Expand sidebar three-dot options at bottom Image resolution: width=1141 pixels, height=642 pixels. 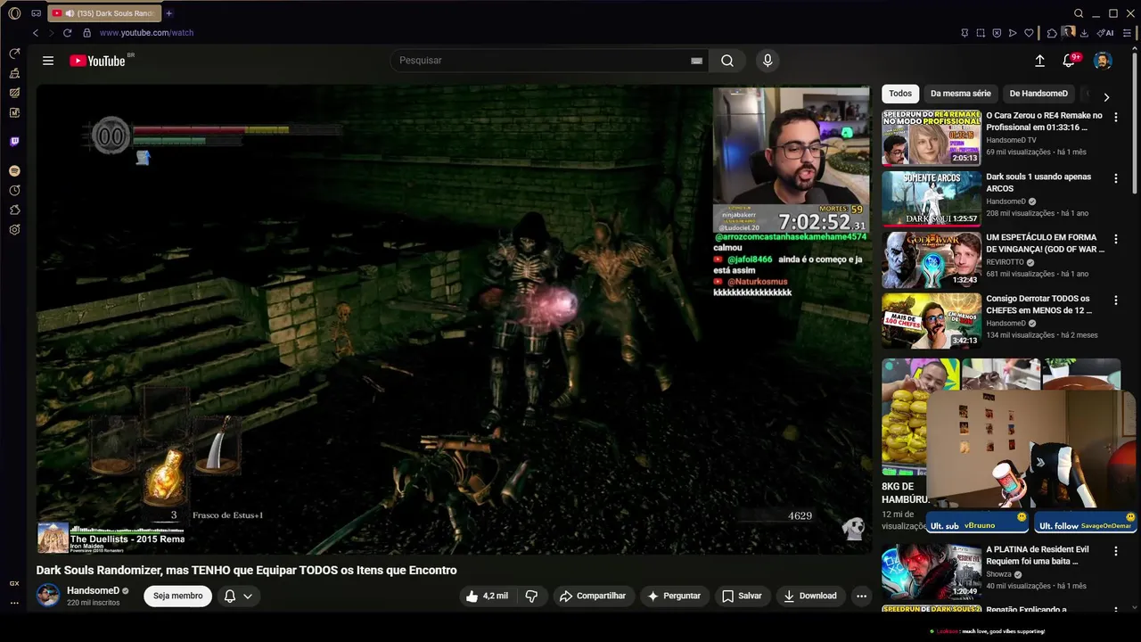[x=14, y=603]
